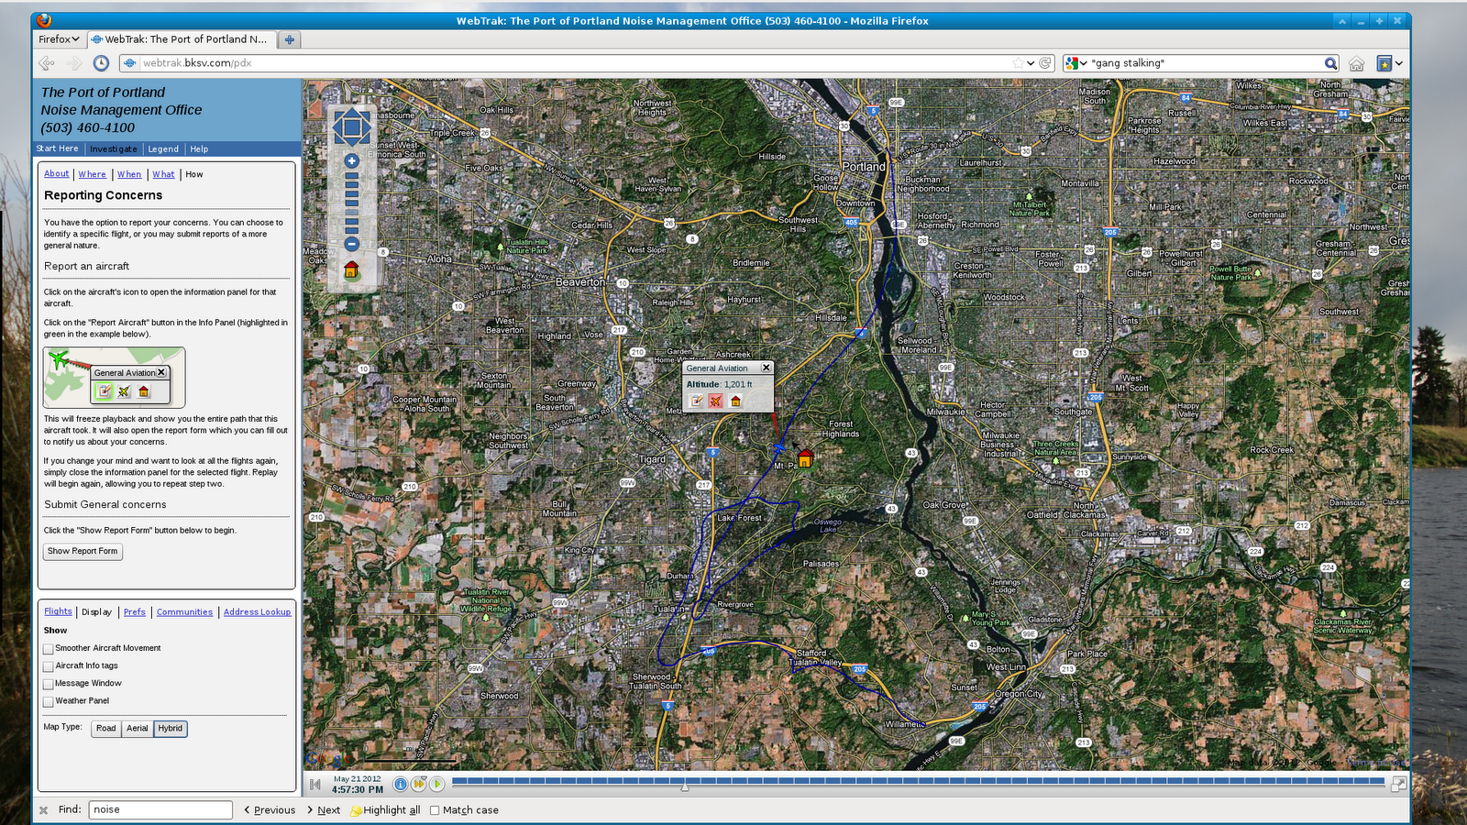
Task: Click the orange house marker near Mt. Park
Action: [805, 457]
